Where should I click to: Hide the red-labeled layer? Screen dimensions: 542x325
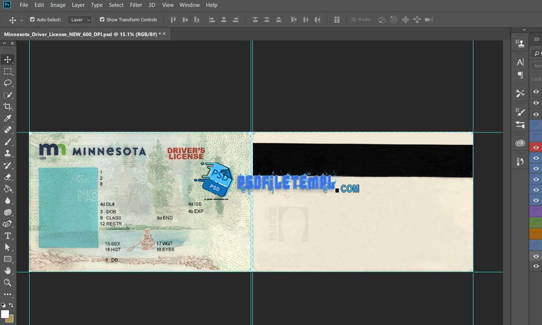(x=536, y=147)
